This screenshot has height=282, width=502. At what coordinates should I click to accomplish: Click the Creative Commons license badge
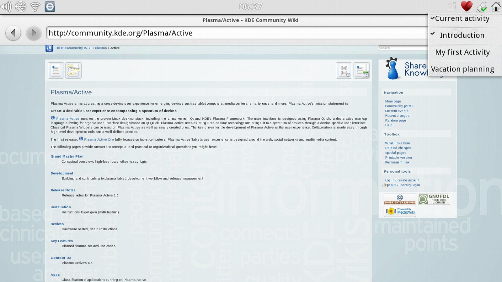pos(400,199)
